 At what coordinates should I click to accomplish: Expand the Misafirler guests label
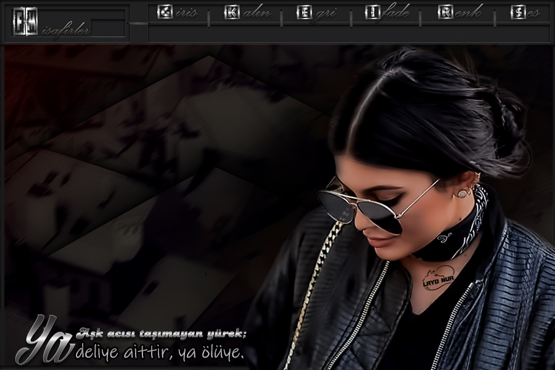pyautogui.click(x=68, y=29)
